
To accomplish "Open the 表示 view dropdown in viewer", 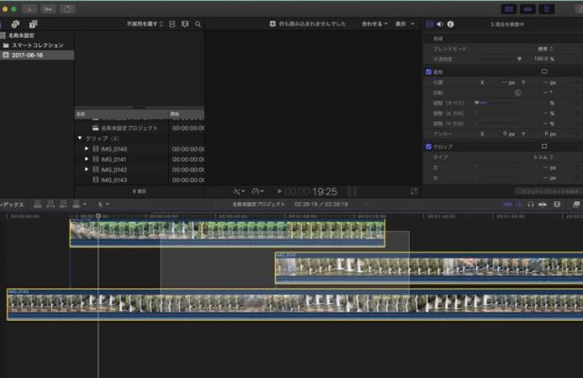I will (x=404, y=24).
